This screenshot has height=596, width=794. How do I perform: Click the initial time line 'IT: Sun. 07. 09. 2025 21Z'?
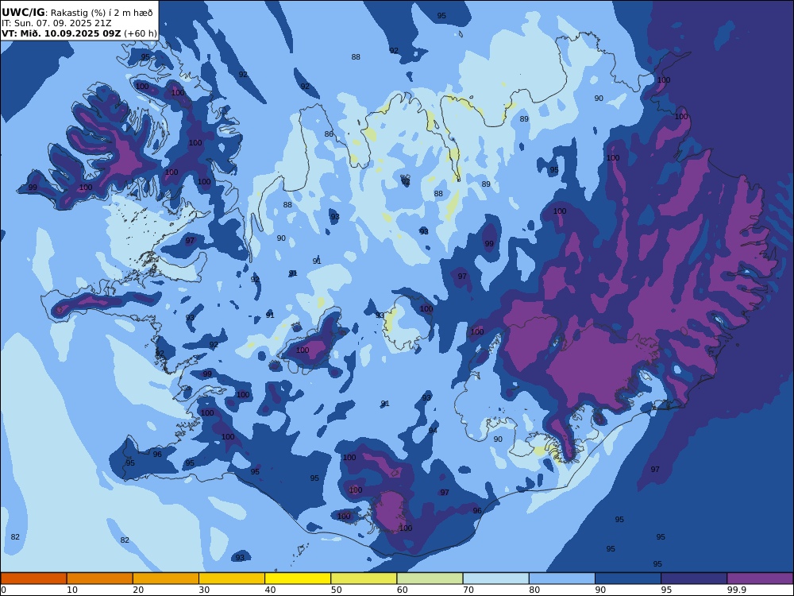pos(56,23)
